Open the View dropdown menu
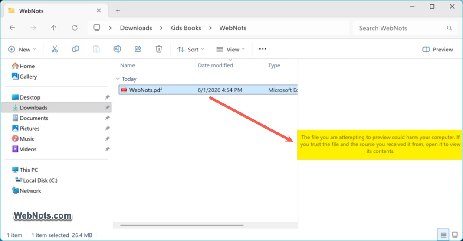 pos(230,49)
